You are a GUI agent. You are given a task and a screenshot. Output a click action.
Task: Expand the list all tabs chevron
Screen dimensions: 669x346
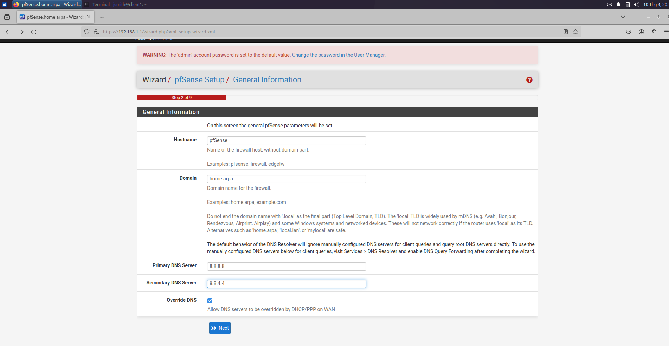(x=623, y=17)
